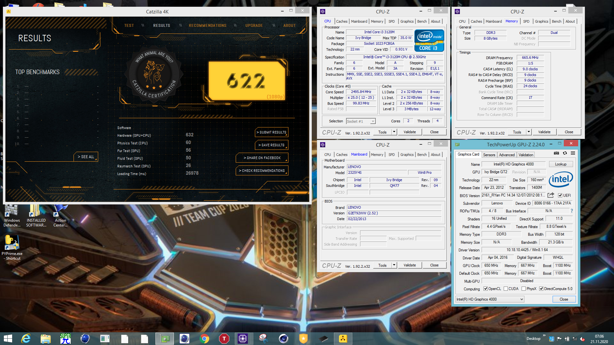
Task: Click the Catzilla Certification badge
Action: (154, 75)
